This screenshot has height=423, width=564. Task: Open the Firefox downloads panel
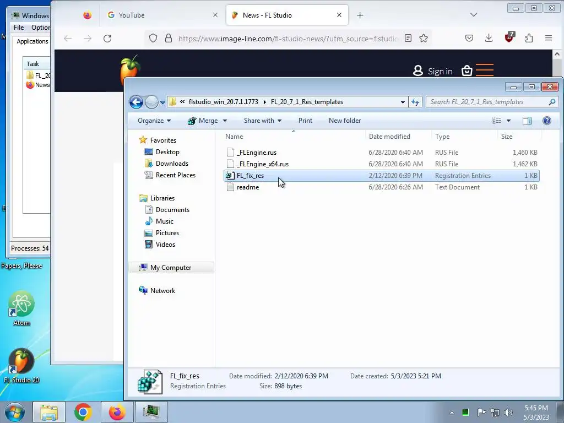pyautogui.click(x=489, y=38)
